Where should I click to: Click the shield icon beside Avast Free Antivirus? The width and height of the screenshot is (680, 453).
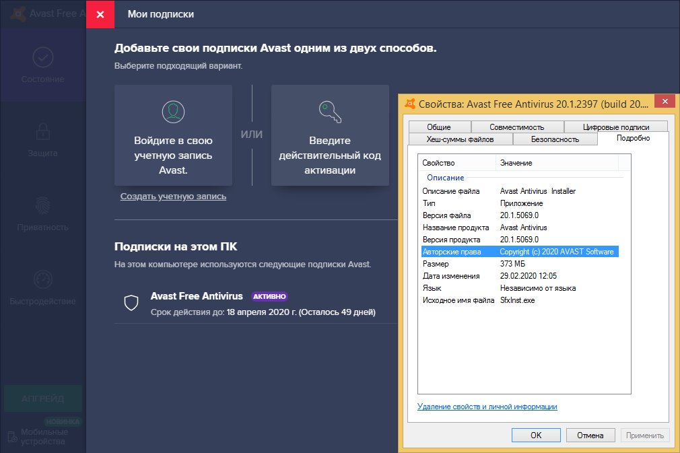(x=131, y=303)
